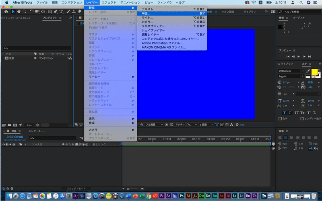Expand the 表示 submenu
Screen dimensions: 322x201
111,119
